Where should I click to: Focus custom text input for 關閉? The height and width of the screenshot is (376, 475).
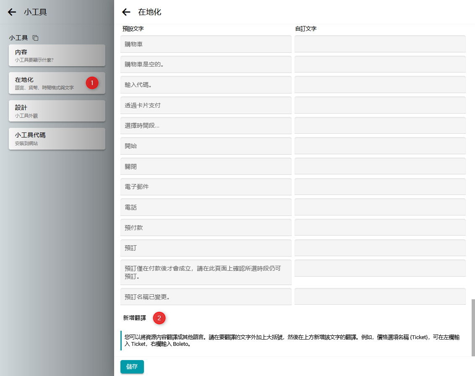tap(380, 166)
